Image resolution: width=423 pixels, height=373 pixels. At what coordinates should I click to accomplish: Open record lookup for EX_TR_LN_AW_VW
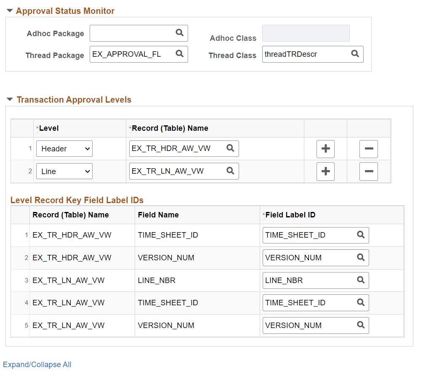pyautogui.click(x=230, y=171)
